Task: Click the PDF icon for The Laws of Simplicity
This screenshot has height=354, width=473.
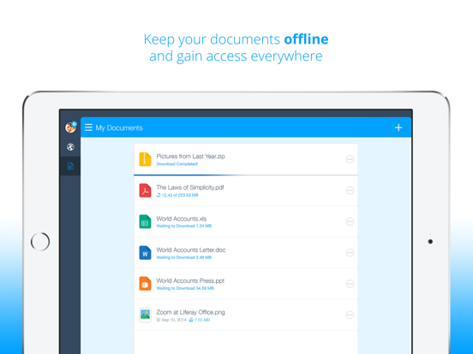Action: point(145,190)
